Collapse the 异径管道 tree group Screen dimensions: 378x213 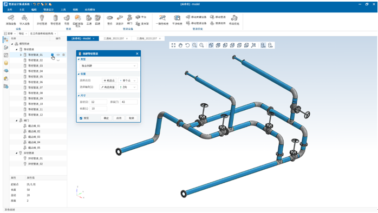(x=17, y=153)
